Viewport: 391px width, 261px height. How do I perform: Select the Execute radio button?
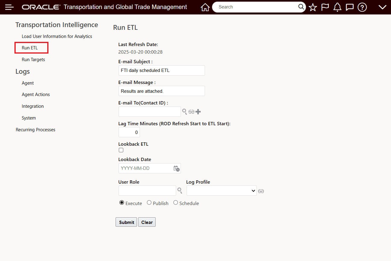122,203
